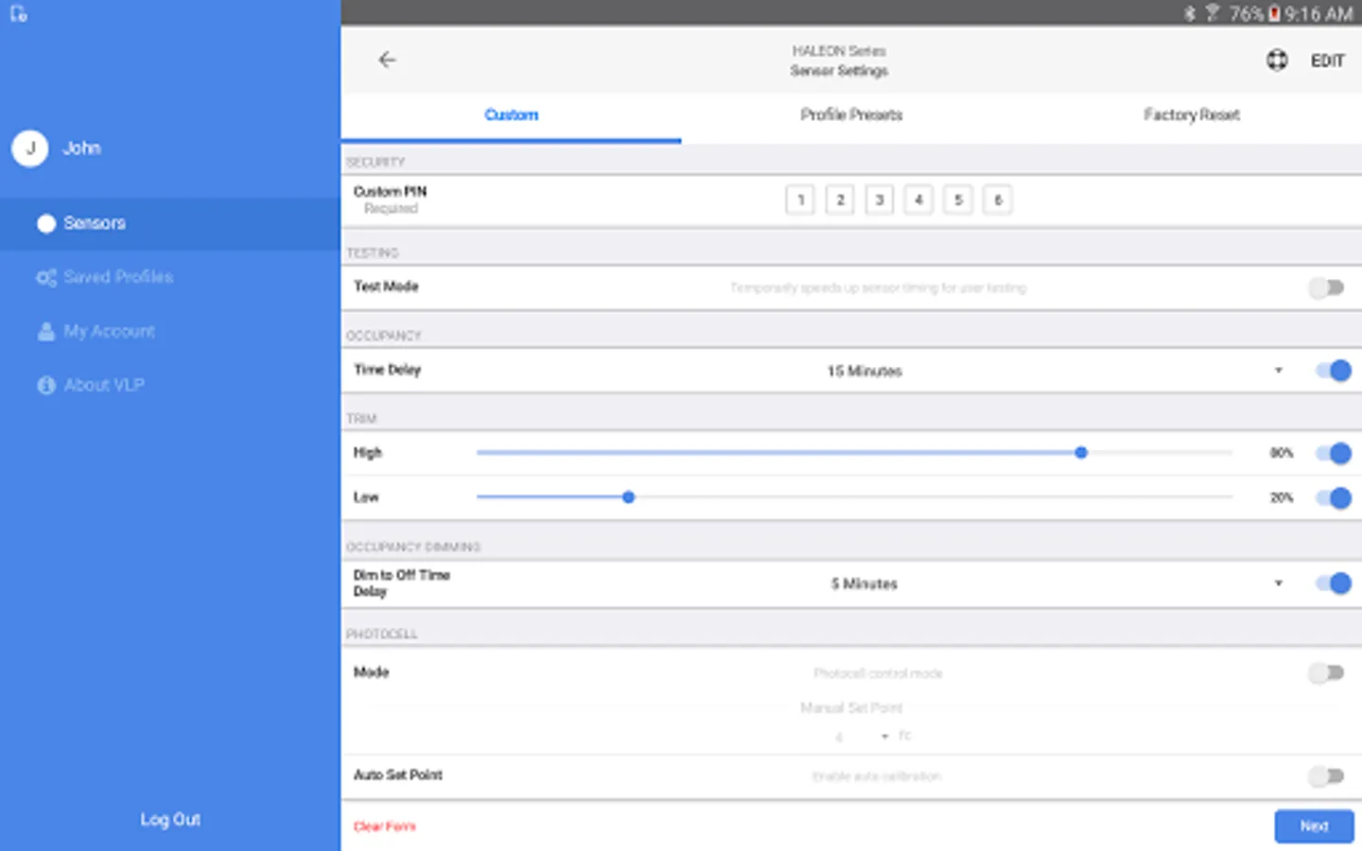Image resolution: width=1362 pixels, height=851 pixels.
Task: Enable the Photocell Mode switch
Action: point(1326,673)
